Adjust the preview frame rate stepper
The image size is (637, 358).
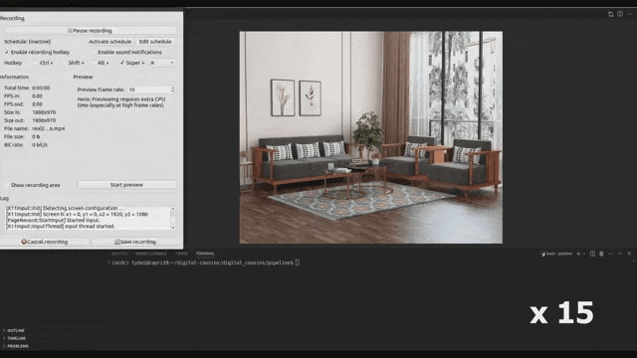click(172, 89)
